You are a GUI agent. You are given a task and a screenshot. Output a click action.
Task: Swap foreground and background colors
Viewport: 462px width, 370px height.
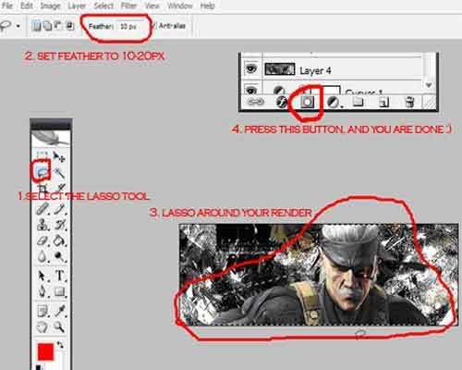click(60, 345)
